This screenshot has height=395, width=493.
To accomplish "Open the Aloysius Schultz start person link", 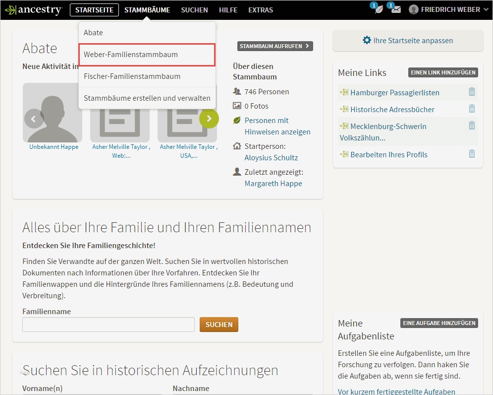I will tap(271, 157).
